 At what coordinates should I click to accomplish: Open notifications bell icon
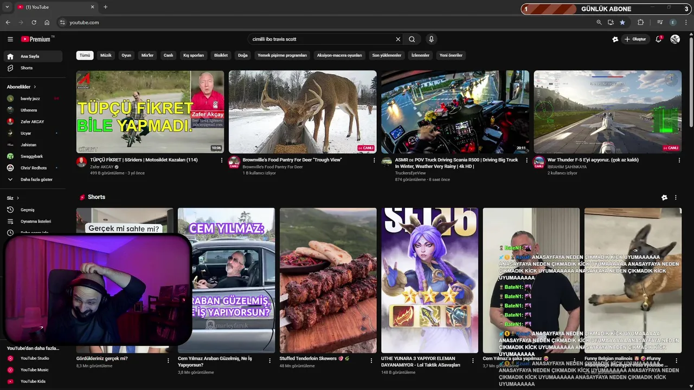pos(658,39)
